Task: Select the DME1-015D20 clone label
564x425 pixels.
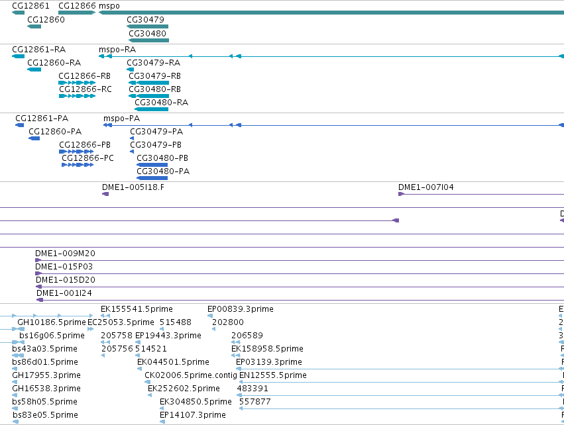Action: [66, 280]
